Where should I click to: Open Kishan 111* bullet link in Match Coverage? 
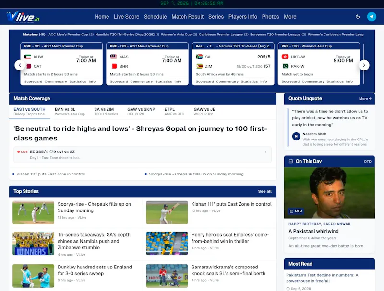tap(51, 174)
